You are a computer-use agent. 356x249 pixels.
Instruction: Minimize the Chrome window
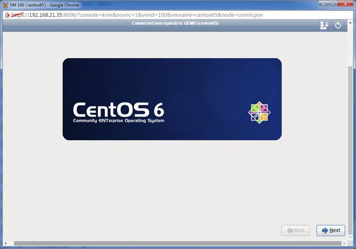pos(323,4)
